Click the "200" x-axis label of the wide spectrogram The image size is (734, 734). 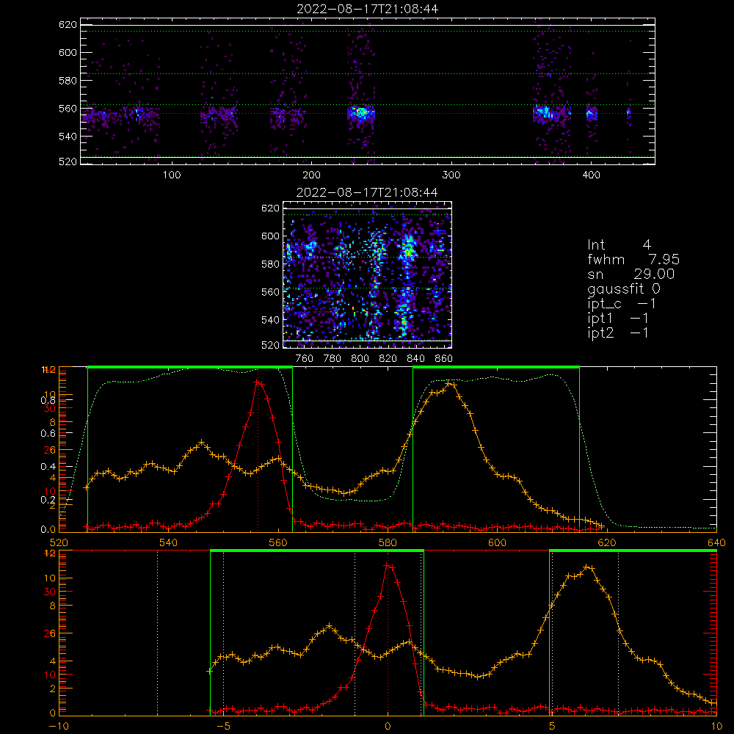click(x=311, y=175)
